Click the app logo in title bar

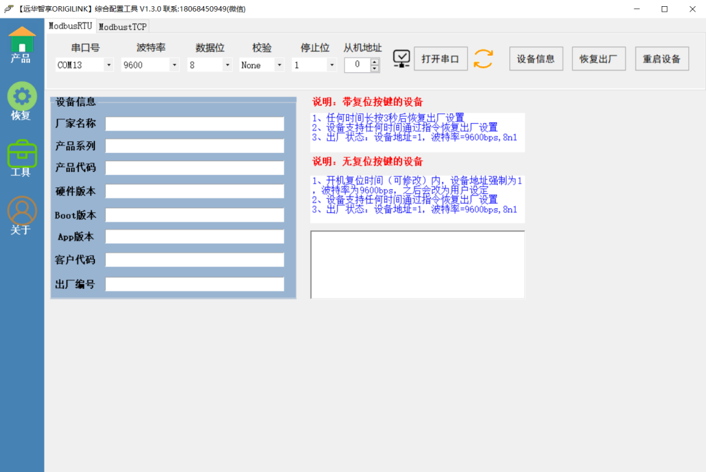click(x=8, y=9)
